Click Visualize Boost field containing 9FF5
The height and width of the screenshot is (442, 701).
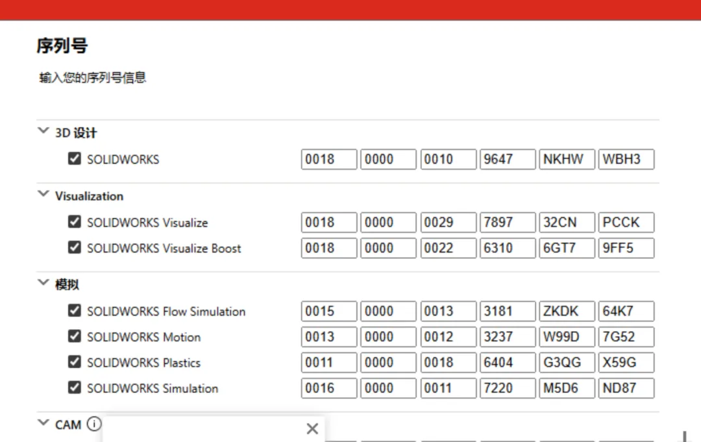tap(626, 248)
